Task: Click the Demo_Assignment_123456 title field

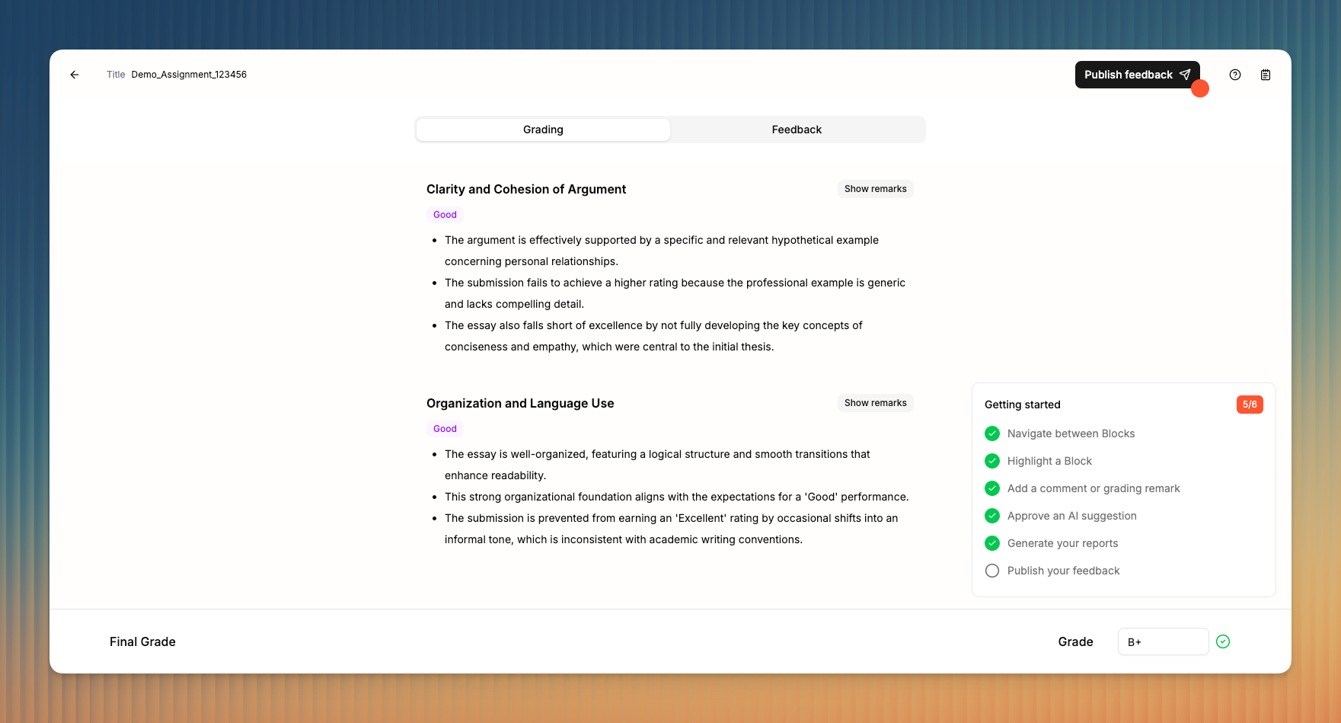Action: [189, 75]
